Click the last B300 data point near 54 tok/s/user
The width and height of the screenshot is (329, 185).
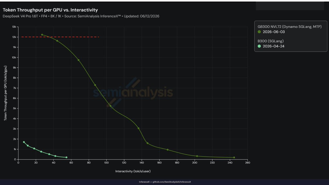tap(66, 157)
